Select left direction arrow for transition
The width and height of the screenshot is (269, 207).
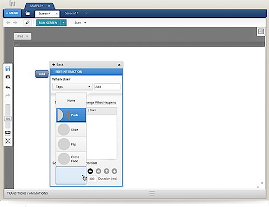coord(90,171)
